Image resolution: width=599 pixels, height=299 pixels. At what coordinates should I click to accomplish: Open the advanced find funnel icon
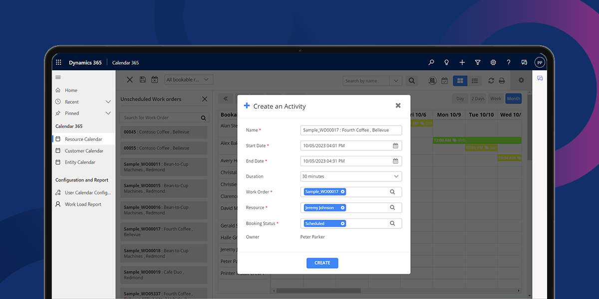click(x=478, y=63)
